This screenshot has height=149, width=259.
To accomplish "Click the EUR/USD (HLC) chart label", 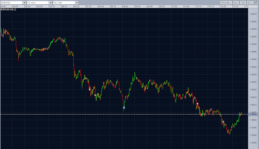I will coord(8,9).
